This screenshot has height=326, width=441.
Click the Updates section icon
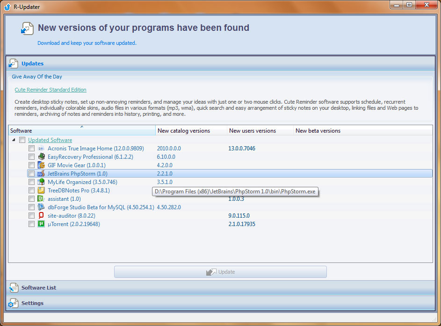point(13,64)
